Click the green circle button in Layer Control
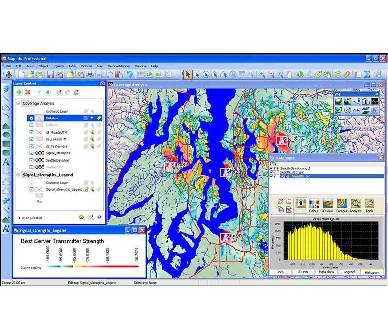 (81, 218)
